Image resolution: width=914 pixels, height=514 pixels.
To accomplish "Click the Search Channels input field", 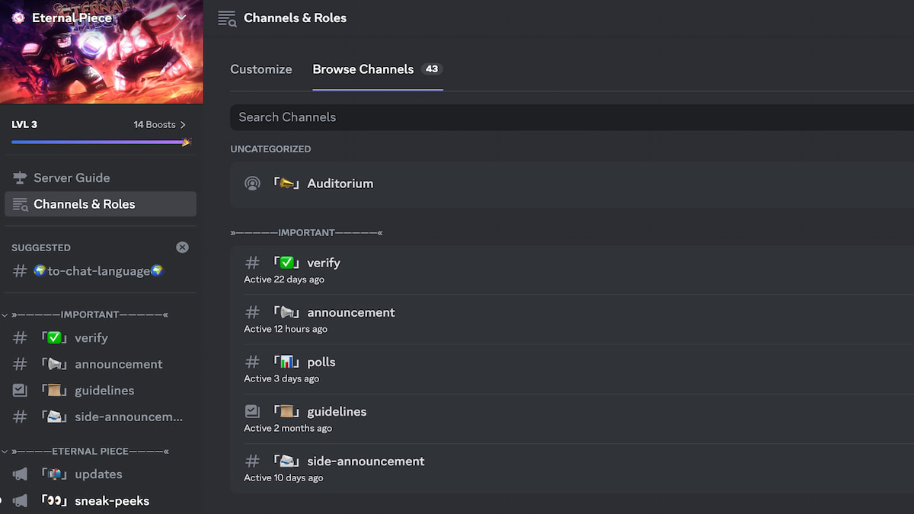I will click(457, 117).
